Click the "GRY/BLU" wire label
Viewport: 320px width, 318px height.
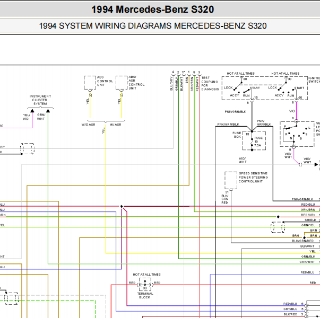290,309
